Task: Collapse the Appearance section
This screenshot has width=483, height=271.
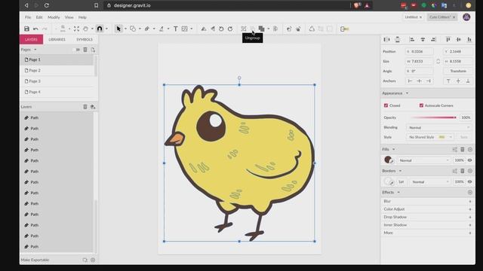Action: [x=407, y=93]
